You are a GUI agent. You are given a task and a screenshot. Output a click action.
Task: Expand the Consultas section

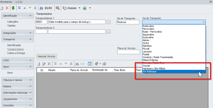[x=18, y=105]
